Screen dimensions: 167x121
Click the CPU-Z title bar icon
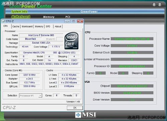[3, 21]
